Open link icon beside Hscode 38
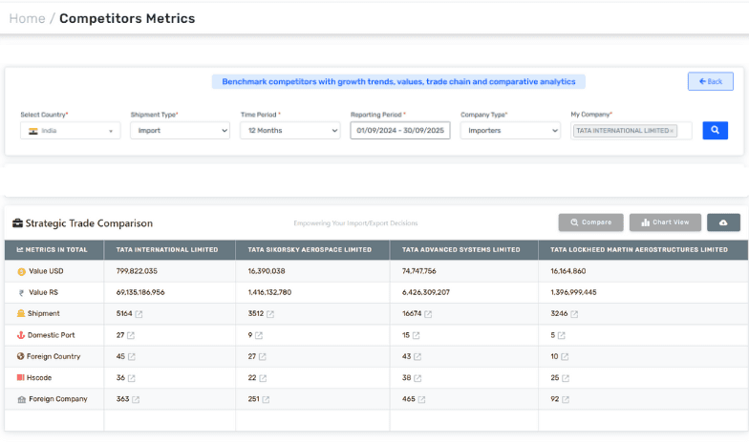This screenshot has width=749, height=444. pos(417,378)
